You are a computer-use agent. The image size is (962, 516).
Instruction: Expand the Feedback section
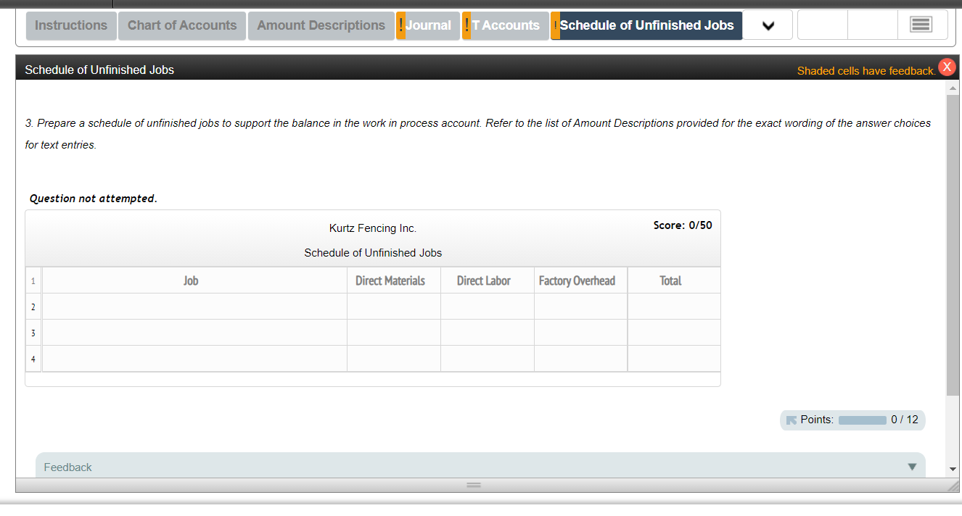tap(480, 467)
